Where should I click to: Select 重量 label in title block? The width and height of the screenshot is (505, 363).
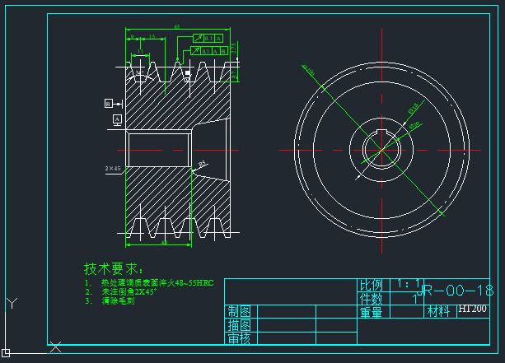(x=371, y=312)
